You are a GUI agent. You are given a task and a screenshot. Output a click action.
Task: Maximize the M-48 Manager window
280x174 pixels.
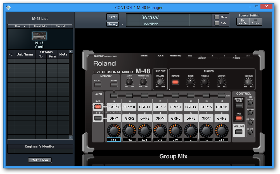point(257,6)
